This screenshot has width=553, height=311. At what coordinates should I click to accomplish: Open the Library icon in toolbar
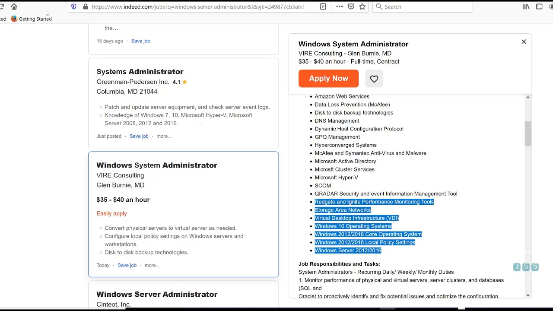coord(526,6)
